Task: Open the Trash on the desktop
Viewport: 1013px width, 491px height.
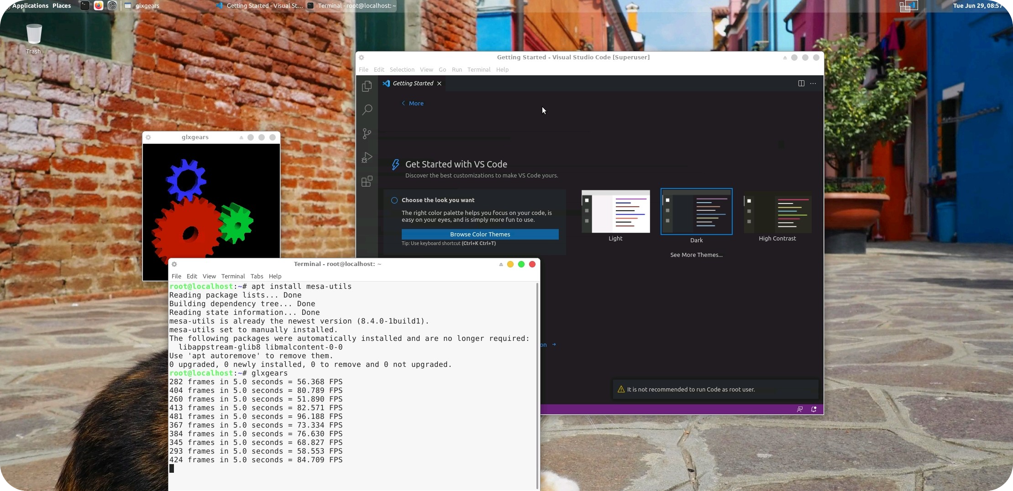Action: click(34, 39)
